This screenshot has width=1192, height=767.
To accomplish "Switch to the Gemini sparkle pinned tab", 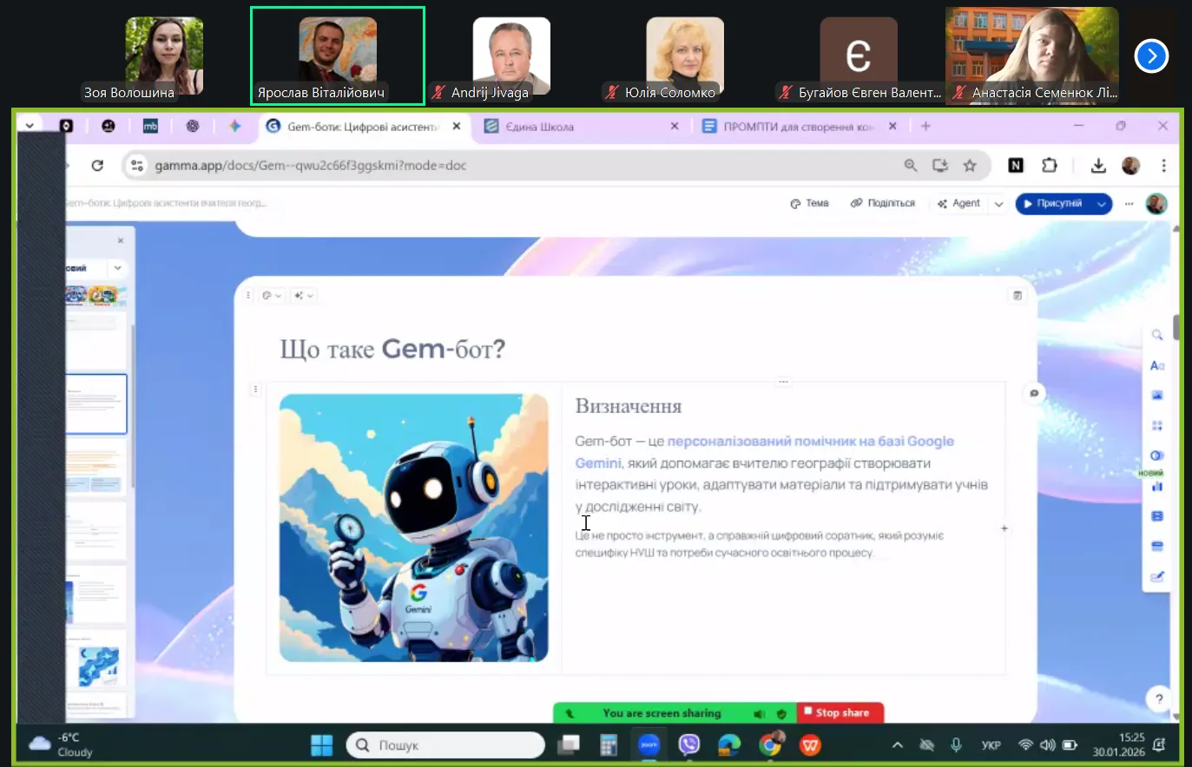I will [x=234, y=126].
